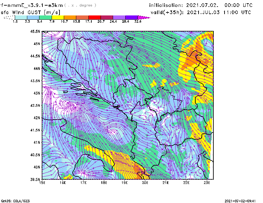The width and height of the screenshot is (263, 203).
Task: Click the 45N latitude label
Action: pos(37,44)
